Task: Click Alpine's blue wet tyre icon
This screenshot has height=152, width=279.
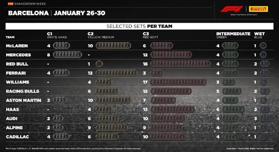Action: pos(263,128)
